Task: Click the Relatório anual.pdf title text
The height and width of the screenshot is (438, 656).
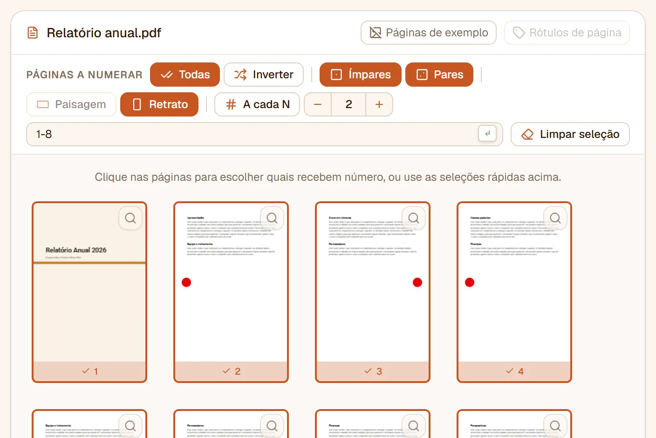Action: click(104, 33)
